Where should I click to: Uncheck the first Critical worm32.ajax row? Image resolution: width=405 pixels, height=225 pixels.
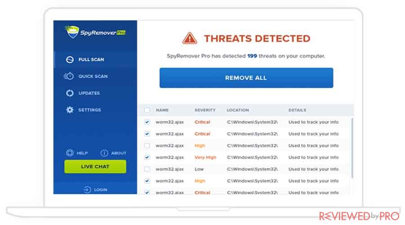tap(147, 122)
